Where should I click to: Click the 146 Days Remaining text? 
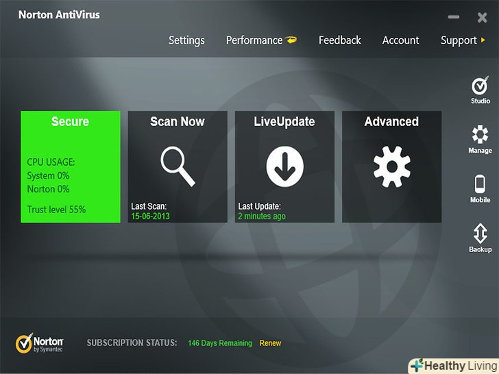tap(220, 343)
